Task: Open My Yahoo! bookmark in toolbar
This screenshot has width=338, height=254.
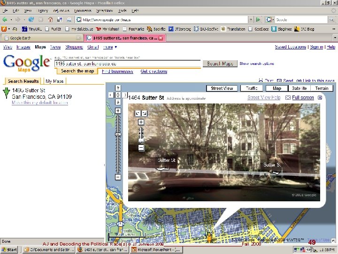Action: (x=108, y=29)
